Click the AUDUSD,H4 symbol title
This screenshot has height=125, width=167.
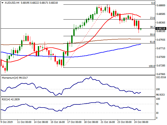click(12, 3)
